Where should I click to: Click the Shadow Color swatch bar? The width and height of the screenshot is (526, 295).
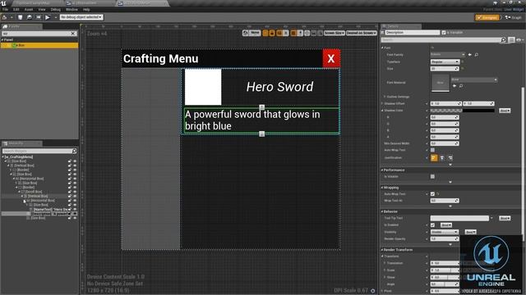point(462,111)
